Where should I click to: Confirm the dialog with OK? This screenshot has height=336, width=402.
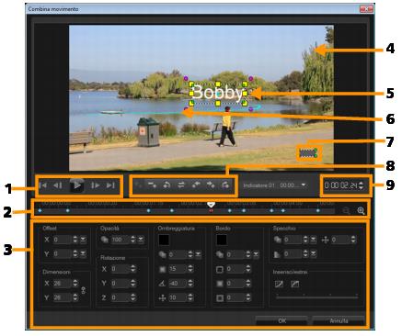[x=281, y=320]
